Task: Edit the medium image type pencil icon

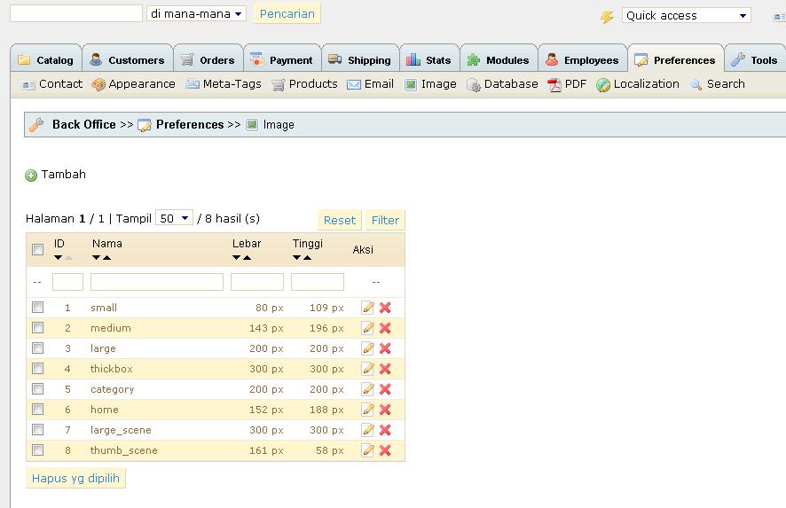Action: click(368, 328)
